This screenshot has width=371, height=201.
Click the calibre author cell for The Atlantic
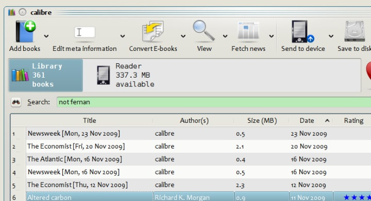(164, 159)
